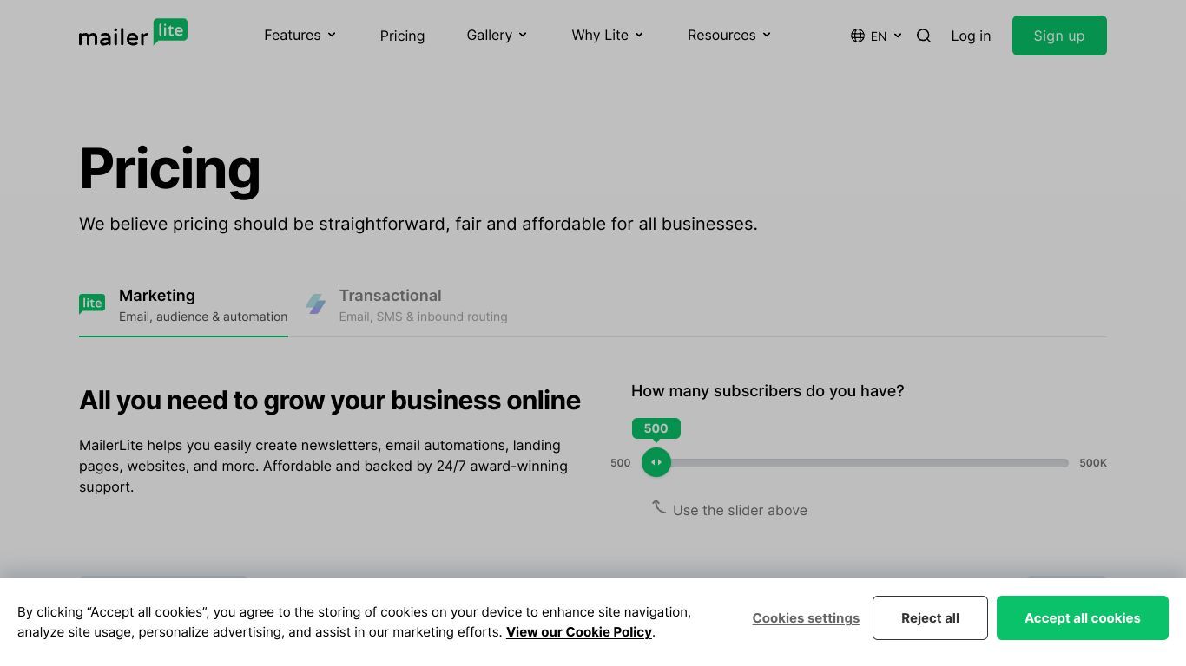This screenshot has width=1186, height=666.
Task: Expand the Resources menu
Action: [728, 35]
